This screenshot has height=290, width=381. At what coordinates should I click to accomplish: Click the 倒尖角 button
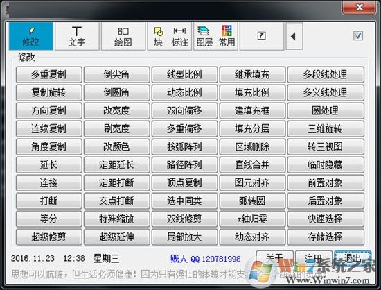coord(116,74)
